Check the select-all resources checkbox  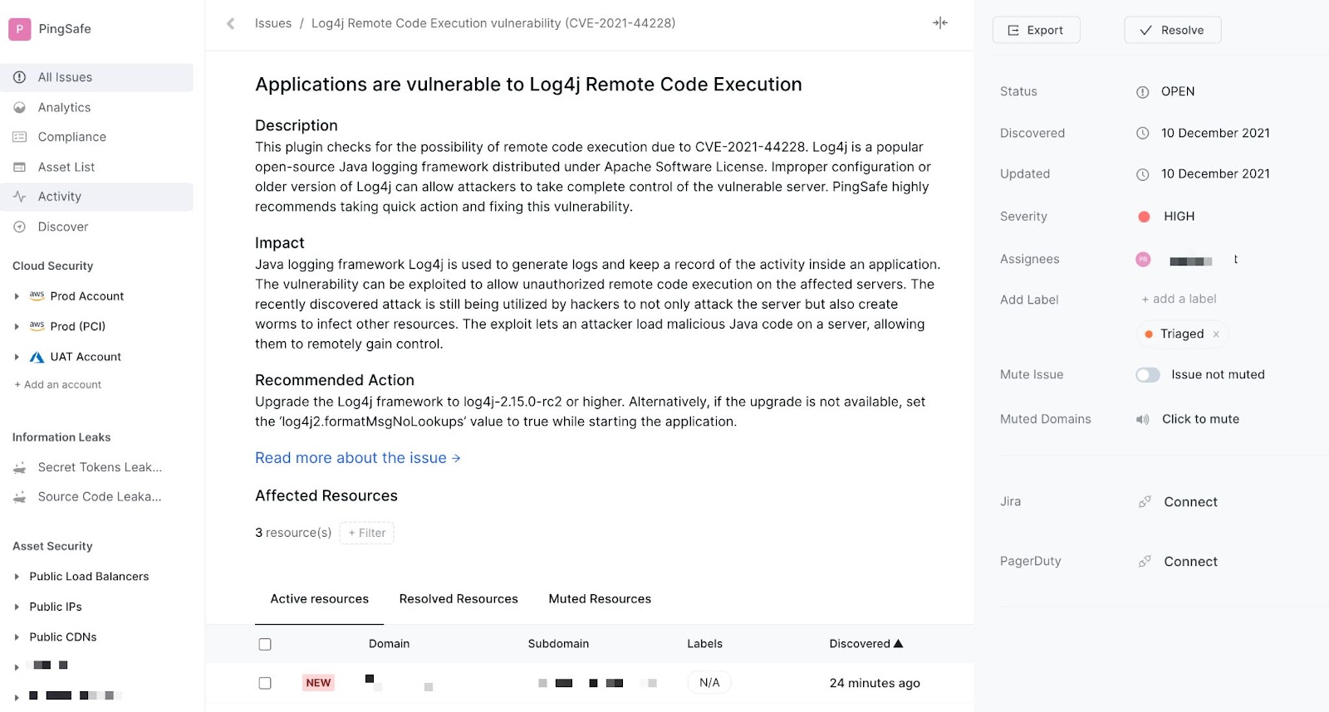(x=265, y=644)
